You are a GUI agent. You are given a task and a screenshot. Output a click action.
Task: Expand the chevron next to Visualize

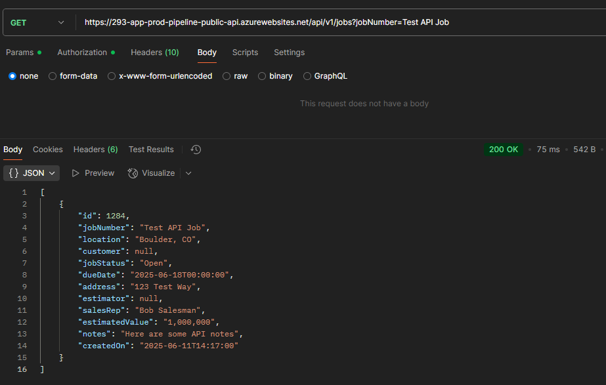(188, 173)
